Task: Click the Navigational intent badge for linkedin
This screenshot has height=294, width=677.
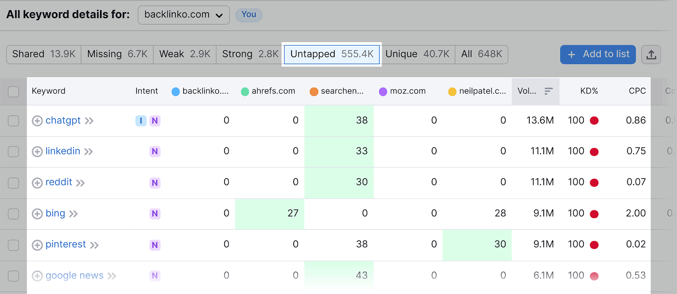Action: 155,152
